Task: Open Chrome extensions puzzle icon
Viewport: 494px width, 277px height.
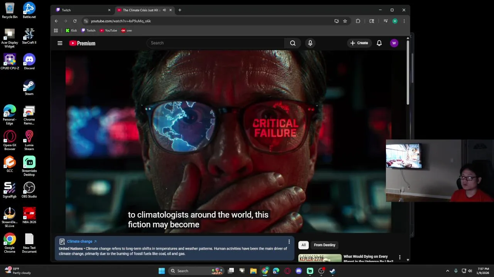Action: [358, 21]
